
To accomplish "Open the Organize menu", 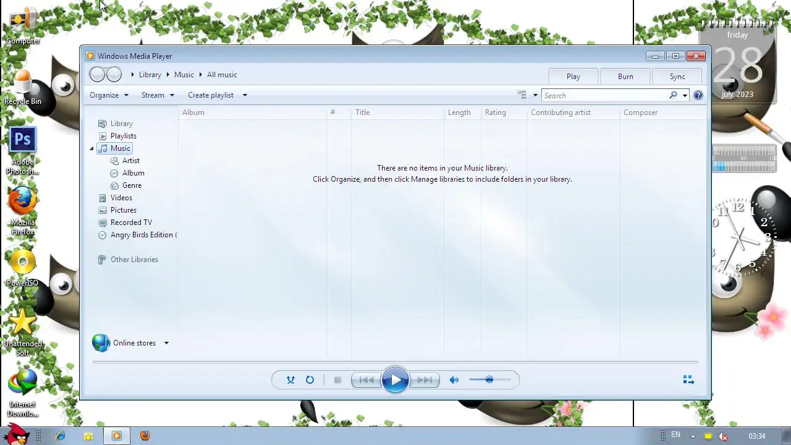I will [x=109, y=95].
